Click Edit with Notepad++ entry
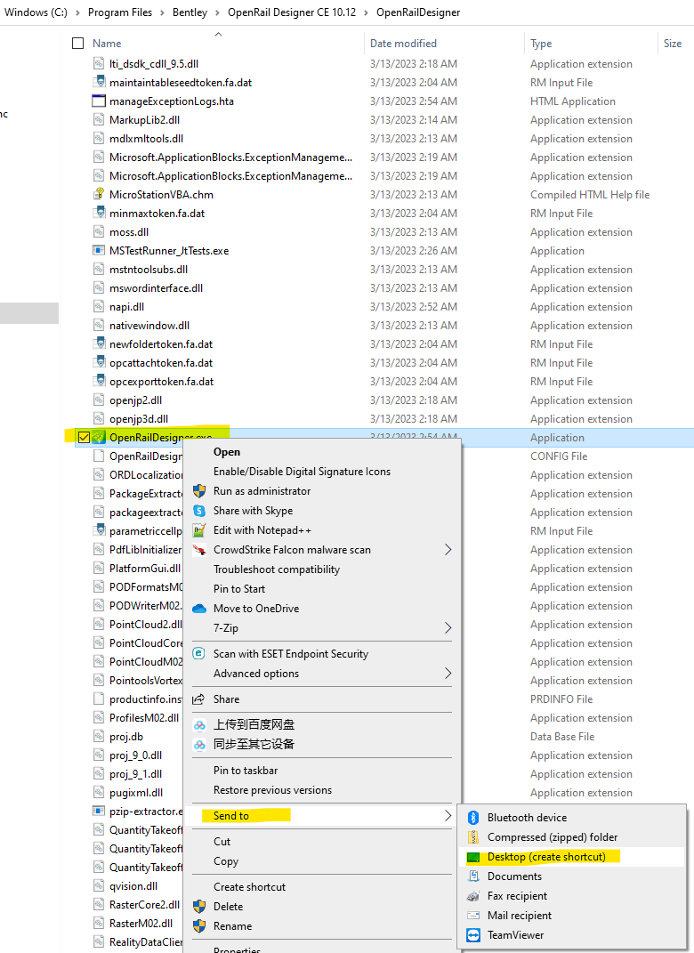This screenshot has width=694, height=953. (262, 530)
